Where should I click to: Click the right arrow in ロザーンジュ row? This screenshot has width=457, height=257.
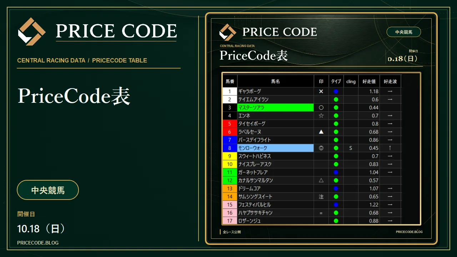pyautogui.click(x=390, y=221)
